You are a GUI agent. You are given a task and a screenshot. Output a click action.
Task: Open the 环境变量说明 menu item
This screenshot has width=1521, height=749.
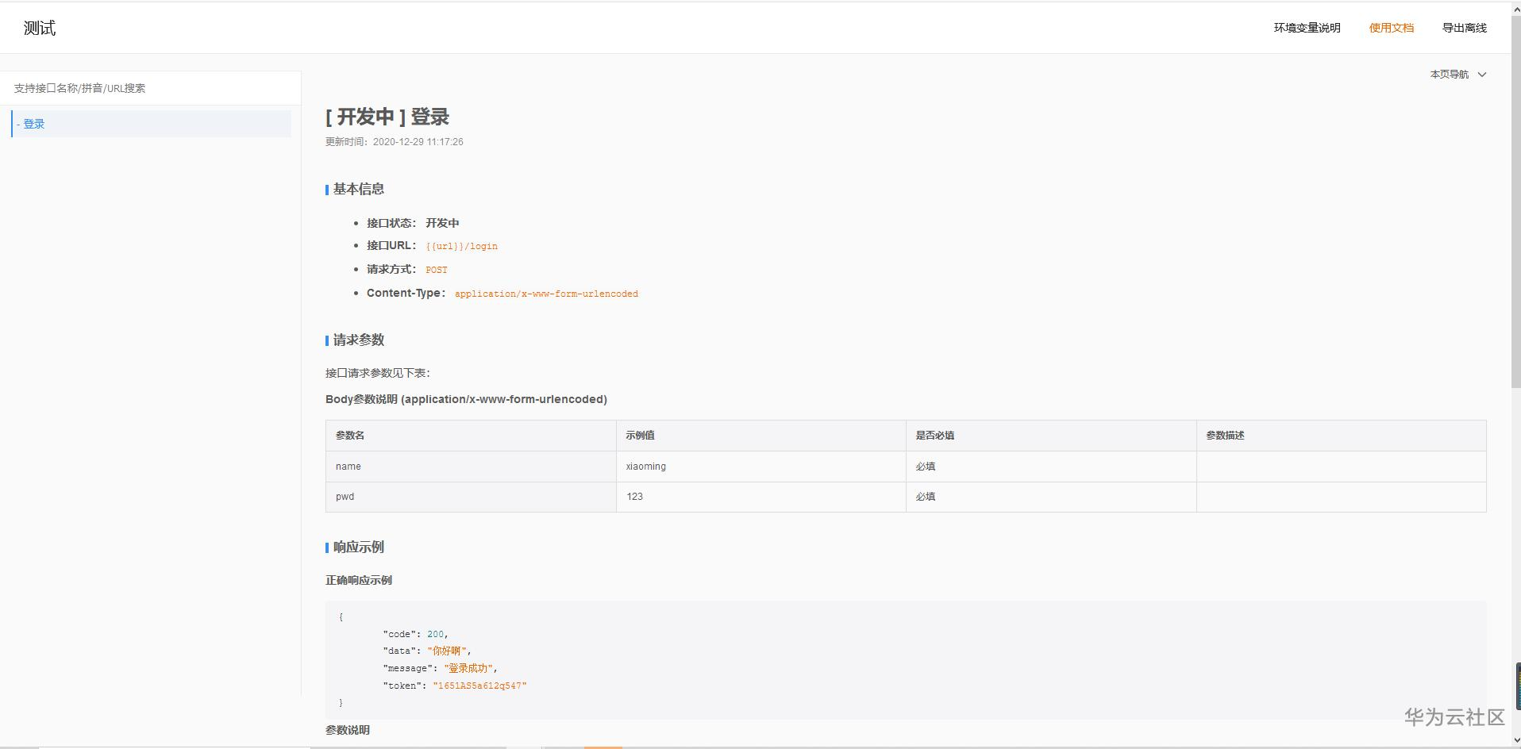pyautogui.click(x=1307, y=28)
